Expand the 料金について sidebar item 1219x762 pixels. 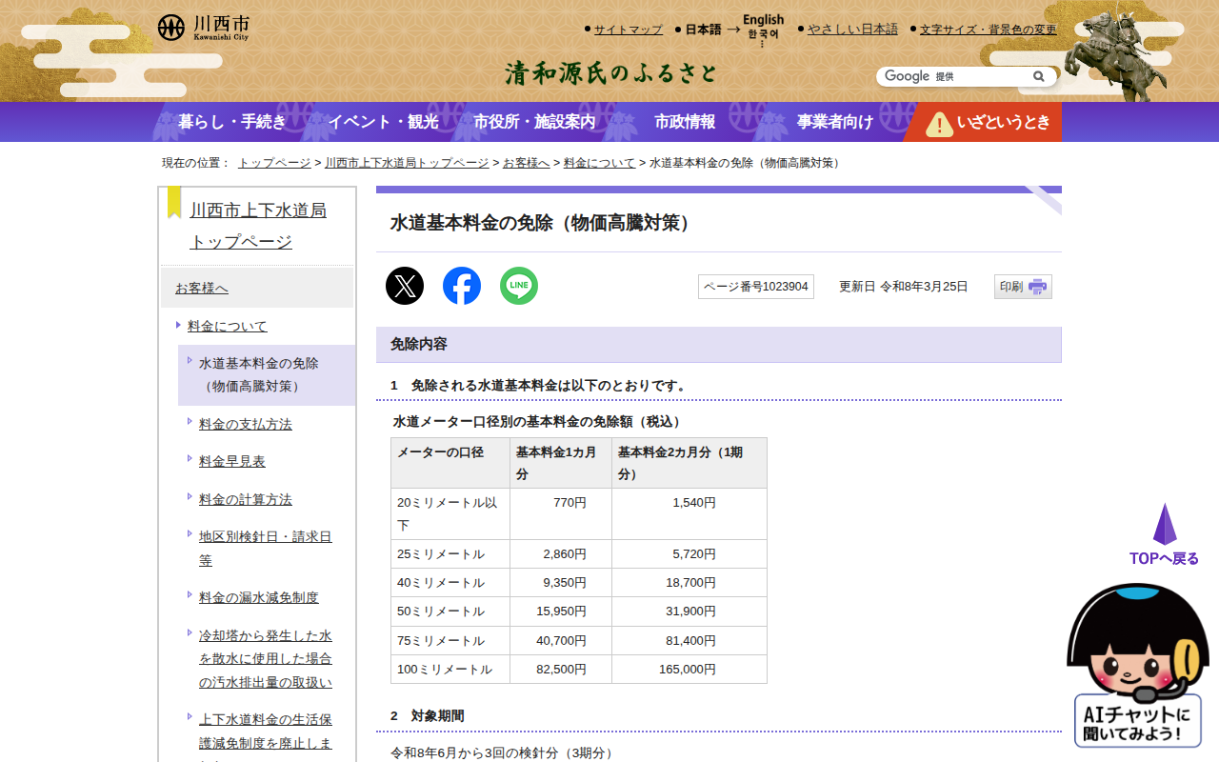coord(227,326)
